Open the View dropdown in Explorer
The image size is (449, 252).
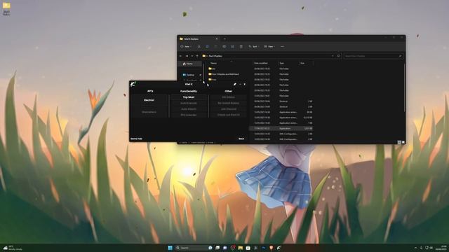click(x=269, y=46)
